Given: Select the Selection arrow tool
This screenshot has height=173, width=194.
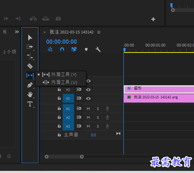Looking at the screenshot, I should [30, 38].
